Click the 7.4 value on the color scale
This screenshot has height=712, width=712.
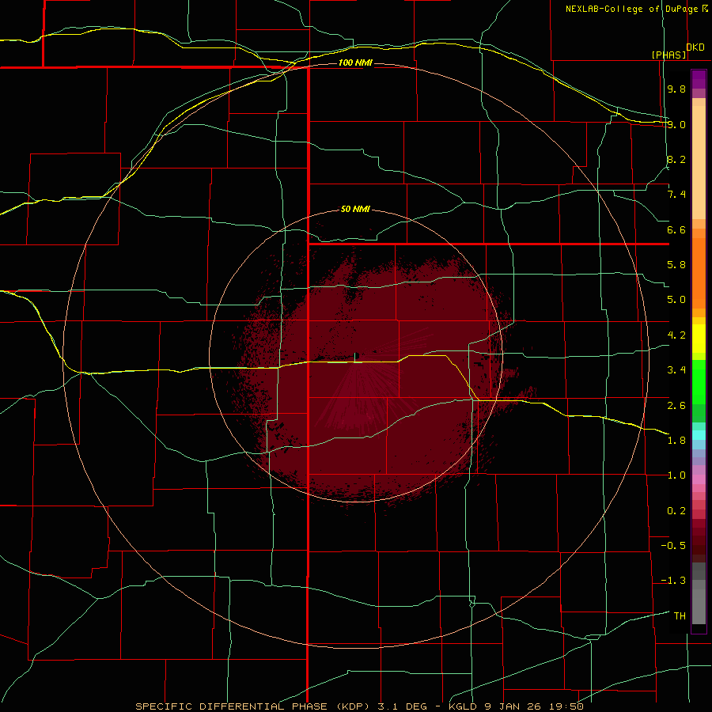click(x=676, y=195)
